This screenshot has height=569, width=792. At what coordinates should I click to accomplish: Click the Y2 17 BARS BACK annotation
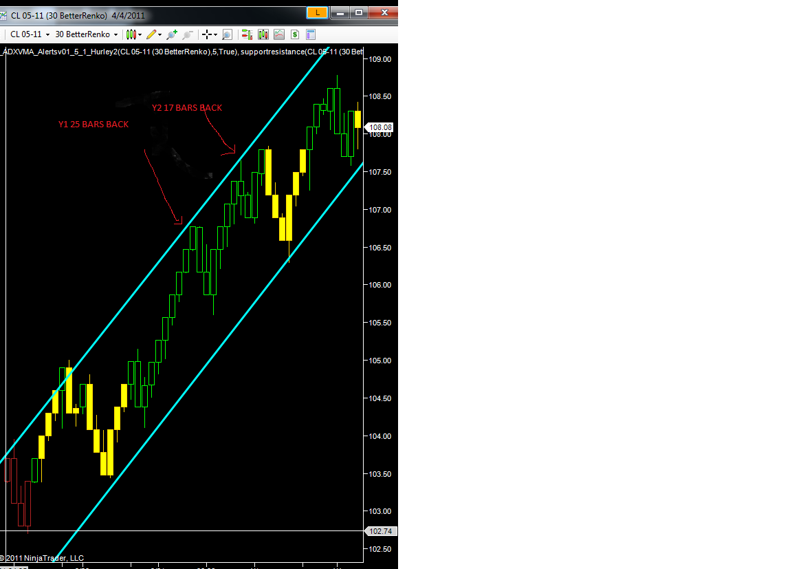tap(187, 107)
